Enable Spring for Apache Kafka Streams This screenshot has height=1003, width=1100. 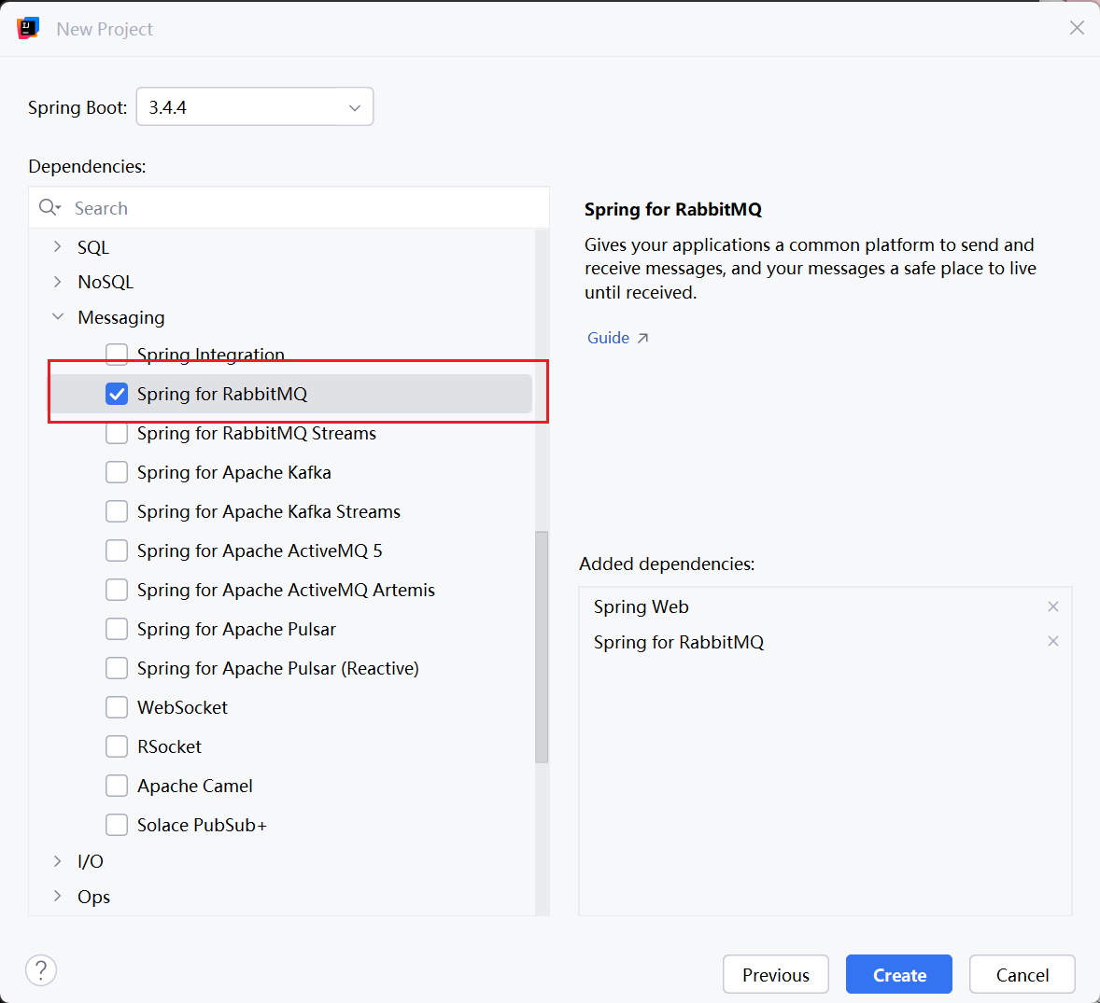click(117, 511)
